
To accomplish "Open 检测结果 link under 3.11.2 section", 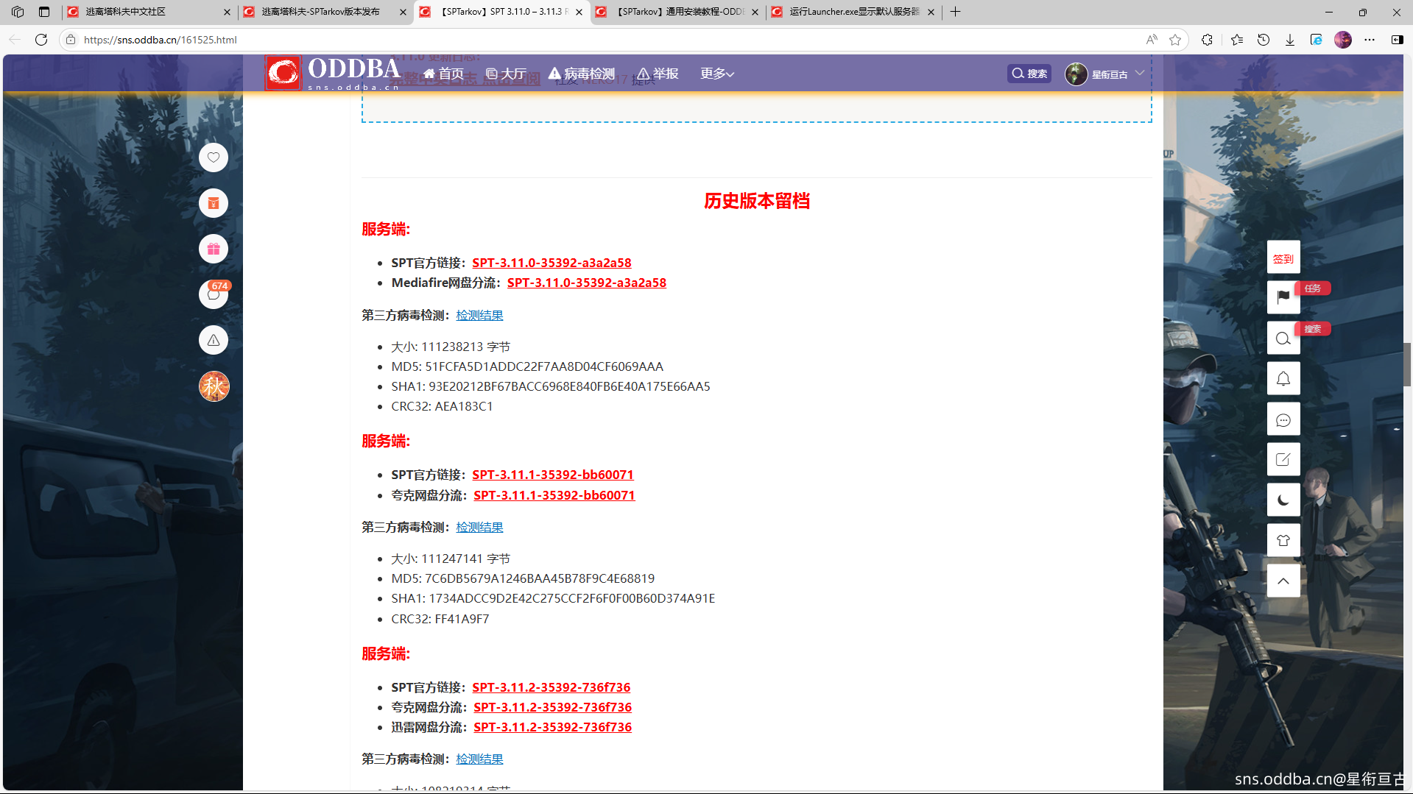I will coord(479,759).
